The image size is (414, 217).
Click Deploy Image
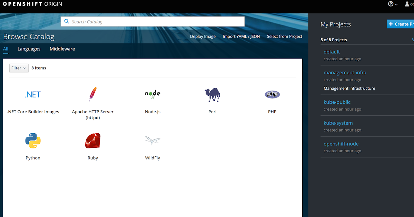click(x=203, y=36)
